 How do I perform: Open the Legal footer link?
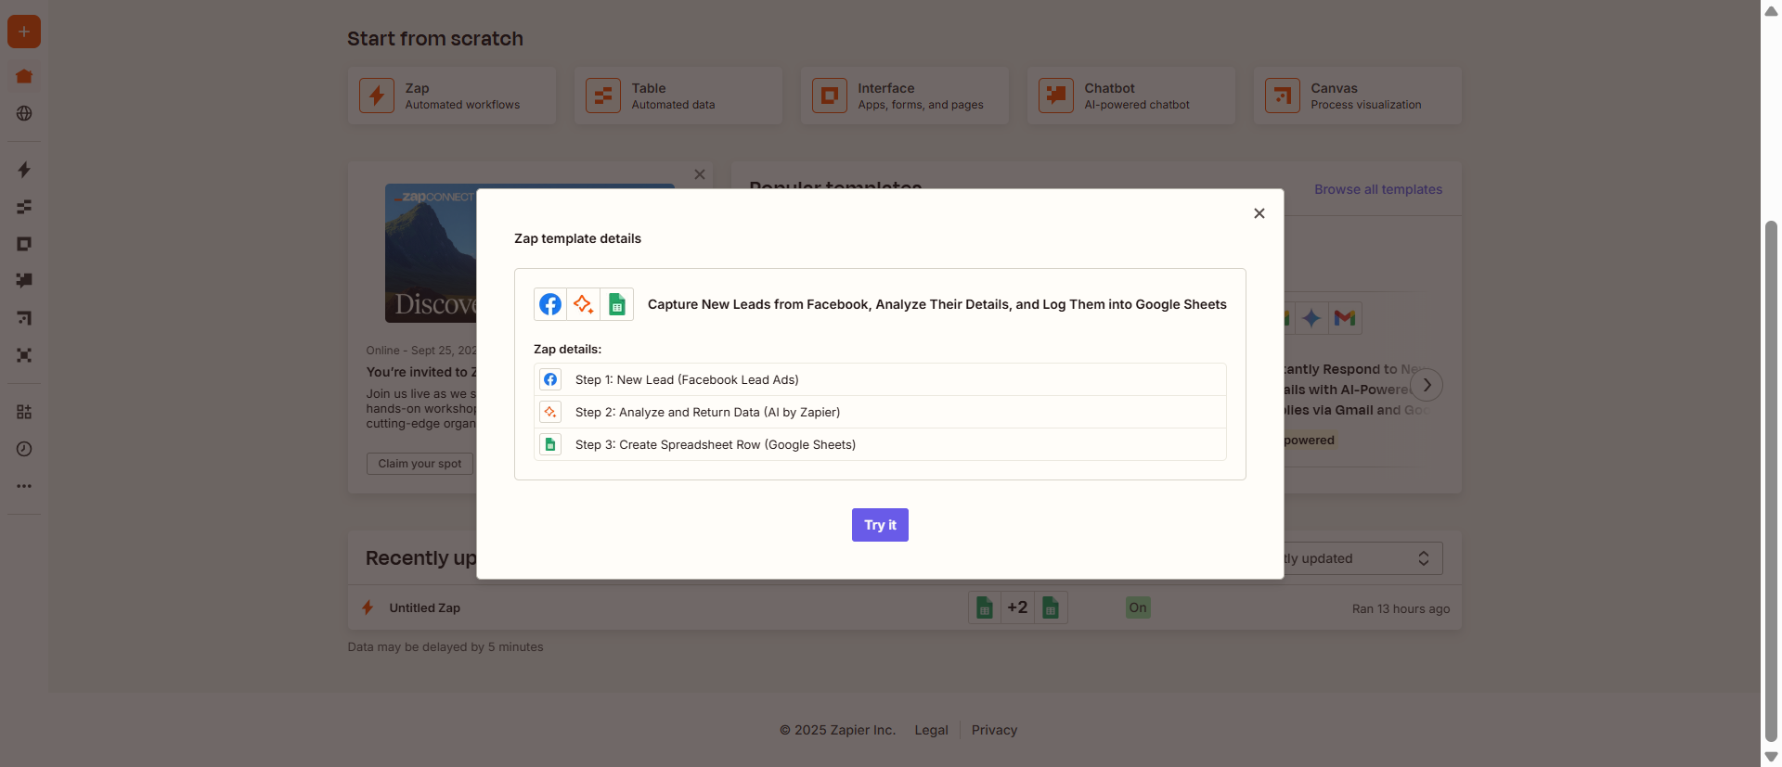[x=931, y=730]
